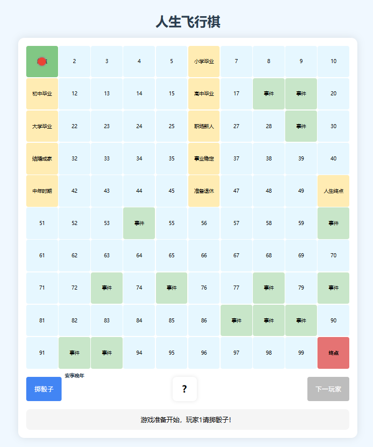Click the red player token on the start square
This screenshot has height=447, width=373.
42,62
